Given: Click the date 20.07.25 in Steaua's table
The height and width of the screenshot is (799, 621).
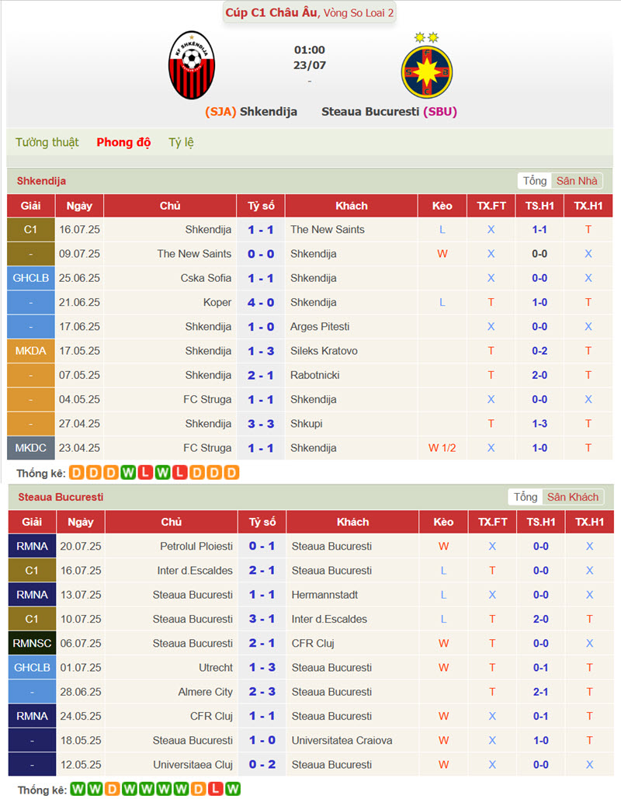Looking at the screenshot, I should (81, 547).
